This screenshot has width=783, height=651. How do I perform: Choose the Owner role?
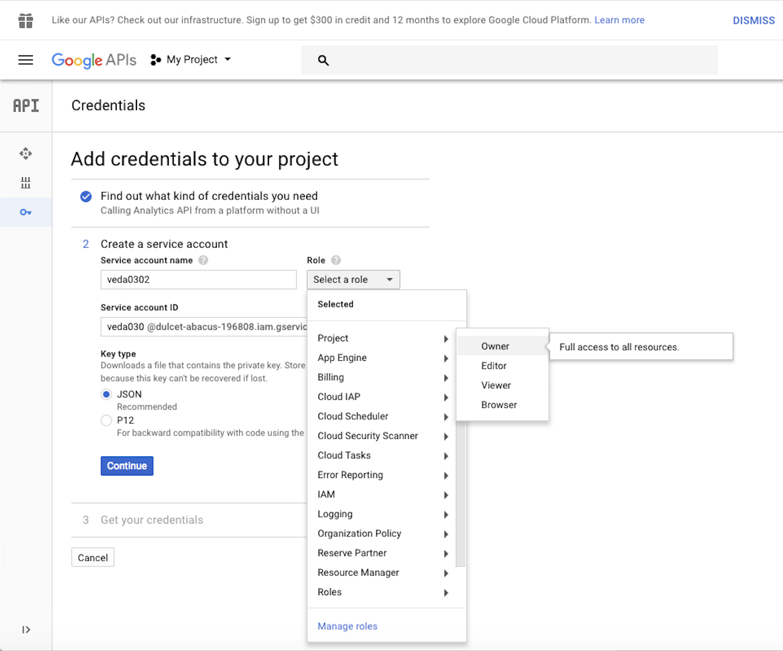click(x=502, y=346)
